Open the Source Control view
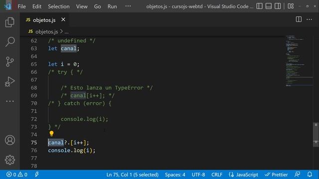This screenshot has width=319, height=179. point(10,62)
